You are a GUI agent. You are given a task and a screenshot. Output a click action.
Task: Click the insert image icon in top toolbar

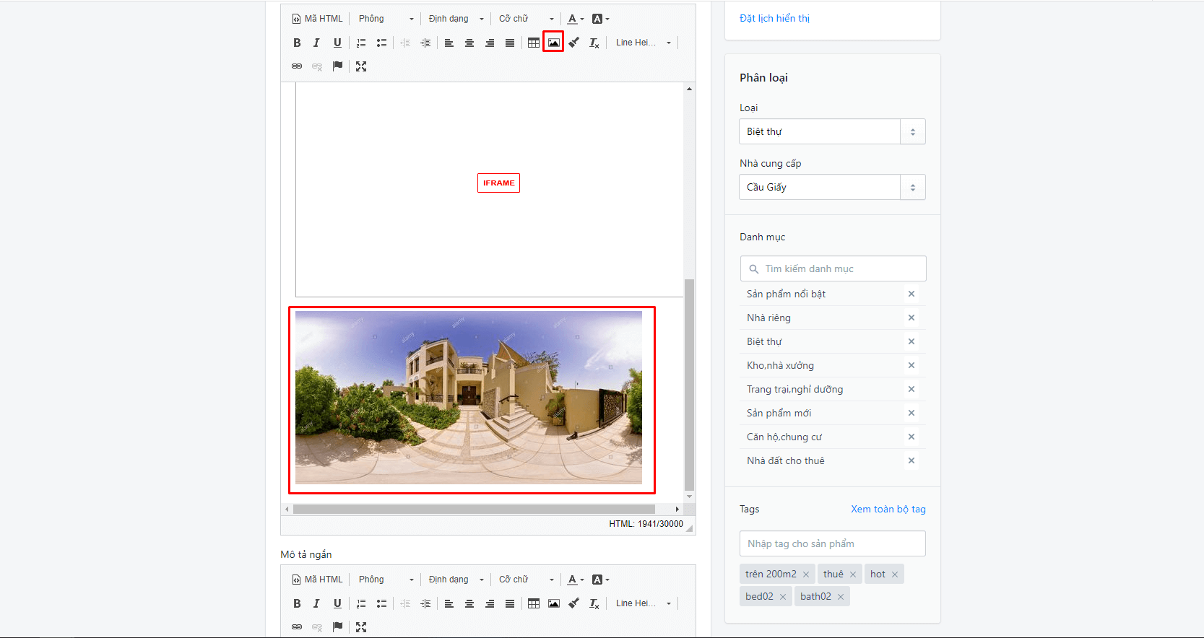click(553, 43)
